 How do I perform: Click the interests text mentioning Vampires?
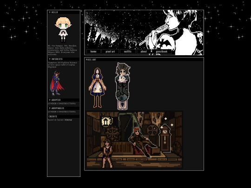(x=62, y=65)
